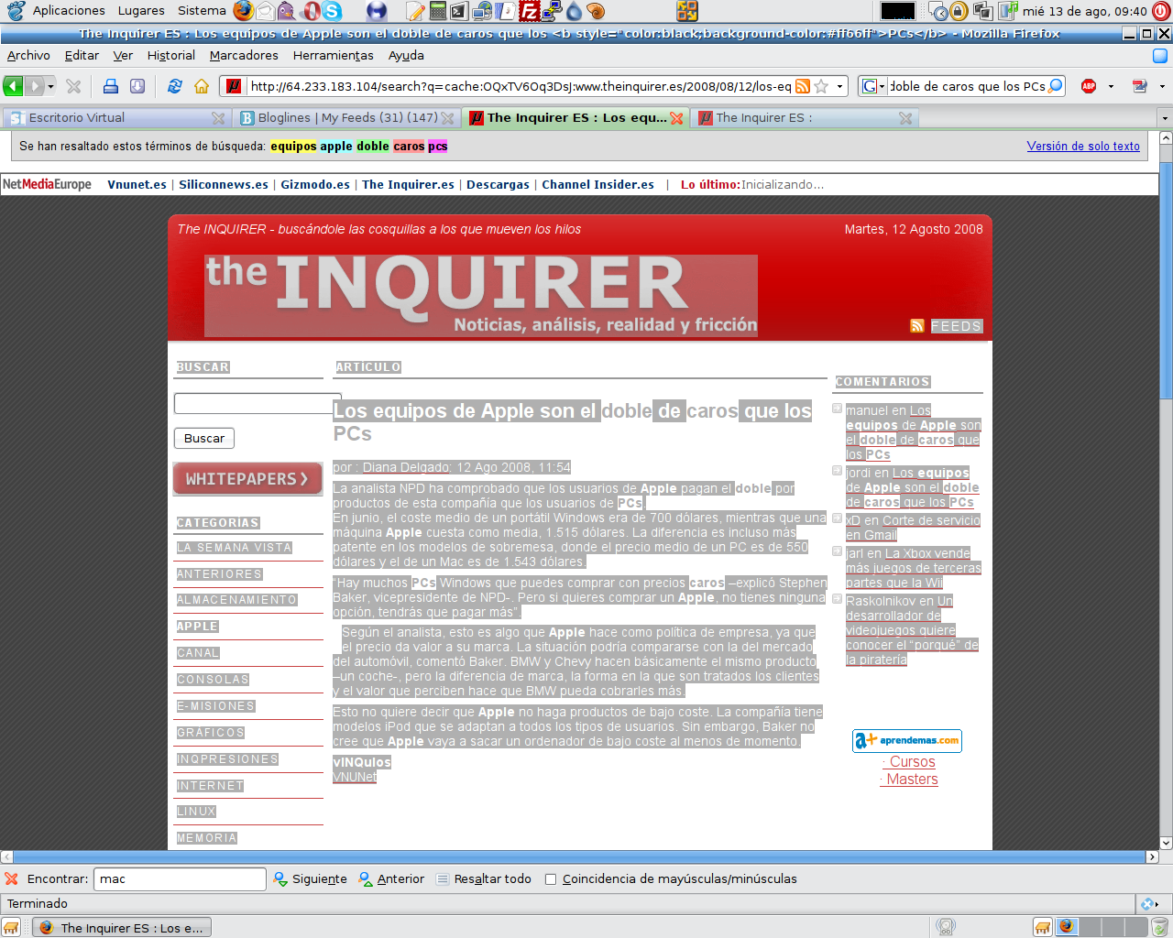Click the search magnifier icon in the search bar

[1056, 86]
